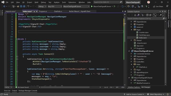Collapse the Connect() method body outline toggle

[17, 57]
